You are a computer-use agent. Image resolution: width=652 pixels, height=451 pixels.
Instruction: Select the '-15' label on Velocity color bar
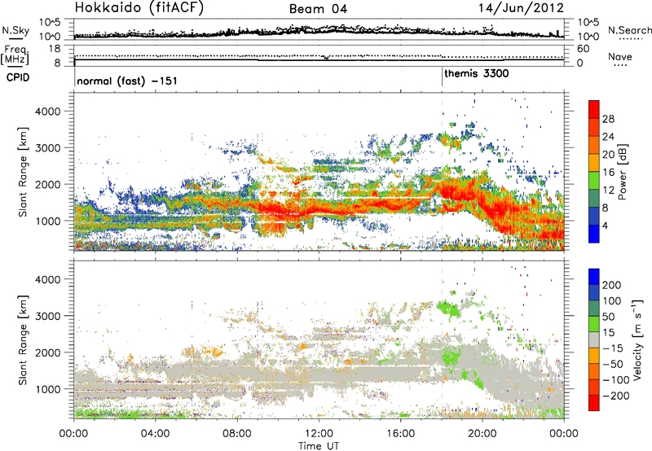(613, 348)
